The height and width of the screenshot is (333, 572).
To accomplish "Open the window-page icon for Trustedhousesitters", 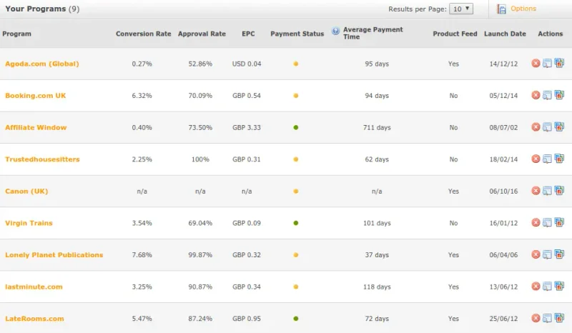I will click(547, 159).
